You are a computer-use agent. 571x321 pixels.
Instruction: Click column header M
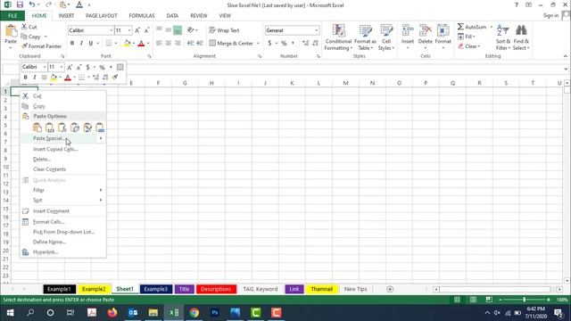click(x=345, y=83)
